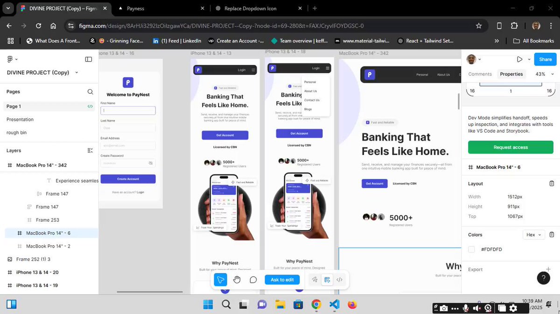Click Contact Us in the dropdown mockup
Image resolution: width=560 pixels, height=314 pixels.
[x=312, y=100]
